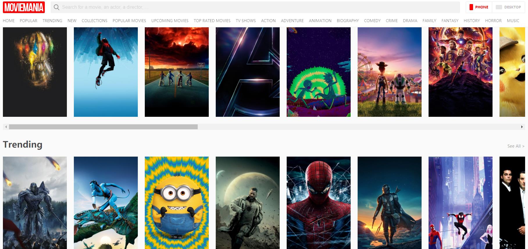Open the falling Spider-Man poster in top row
The height and width of the screenshot is (249, 528).
click(106, 72)
